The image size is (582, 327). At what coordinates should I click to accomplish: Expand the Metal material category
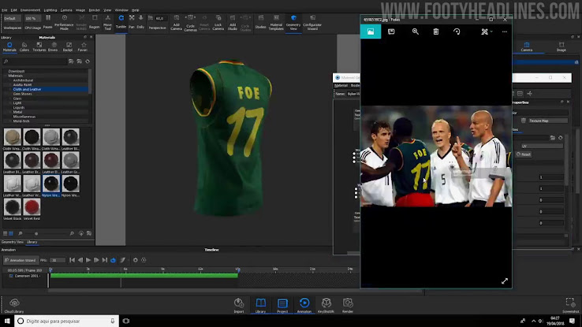[x=18, y=112]
